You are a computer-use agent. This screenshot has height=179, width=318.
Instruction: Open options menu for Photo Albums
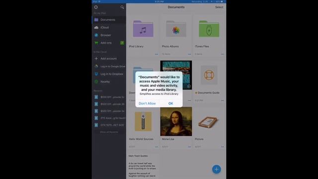click(x=189, y=54)
